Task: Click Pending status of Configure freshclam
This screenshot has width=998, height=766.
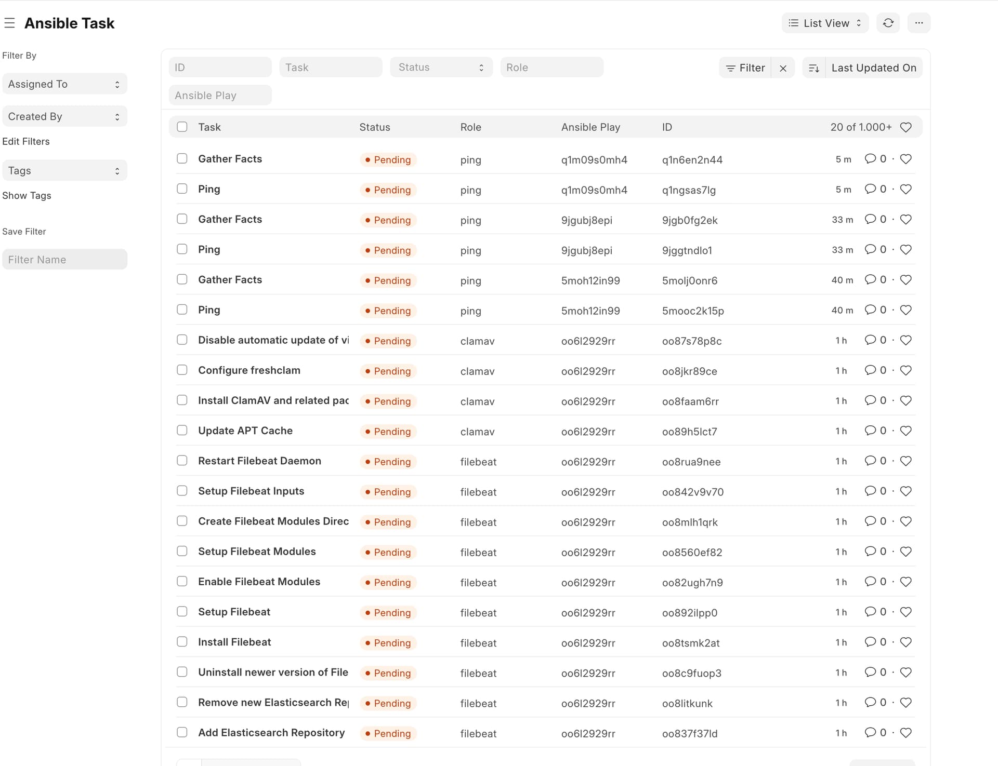Action: 388,371
